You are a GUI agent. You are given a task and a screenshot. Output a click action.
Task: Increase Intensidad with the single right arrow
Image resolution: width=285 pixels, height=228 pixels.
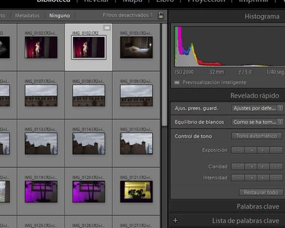[x=263, y=178]
